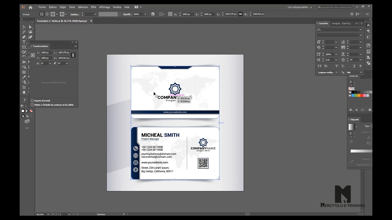Open the font family dropdown in Caractère
Screen dimensions: 392x220
(x=361, y=30)
